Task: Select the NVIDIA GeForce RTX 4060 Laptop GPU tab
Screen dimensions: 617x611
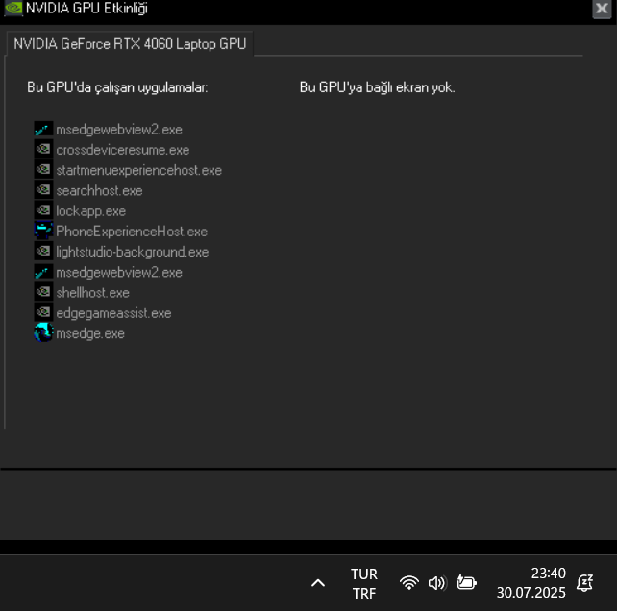Action: click(x=130, y=43)
